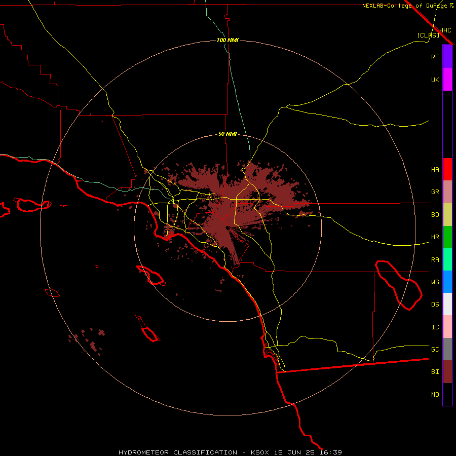The height and width of the screenshot is (456, 456).
Task: Click the BD yellow legend swatch
Action: pos(447,215)
